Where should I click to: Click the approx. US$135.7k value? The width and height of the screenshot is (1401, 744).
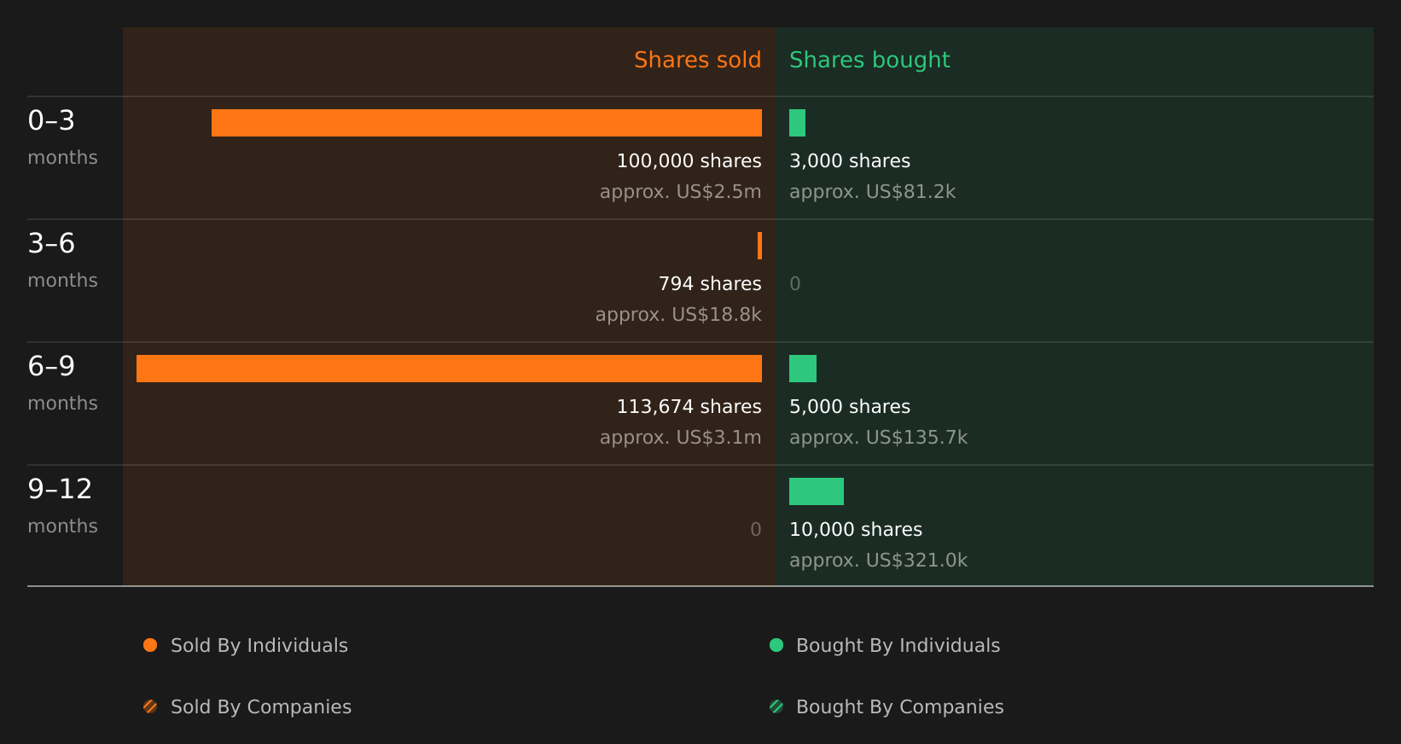[x=878, y=438]
